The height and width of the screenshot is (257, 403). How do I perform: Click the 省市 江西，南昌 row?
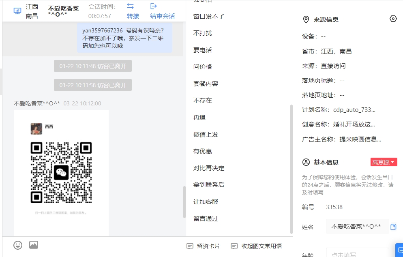click(x=327, y=51)
